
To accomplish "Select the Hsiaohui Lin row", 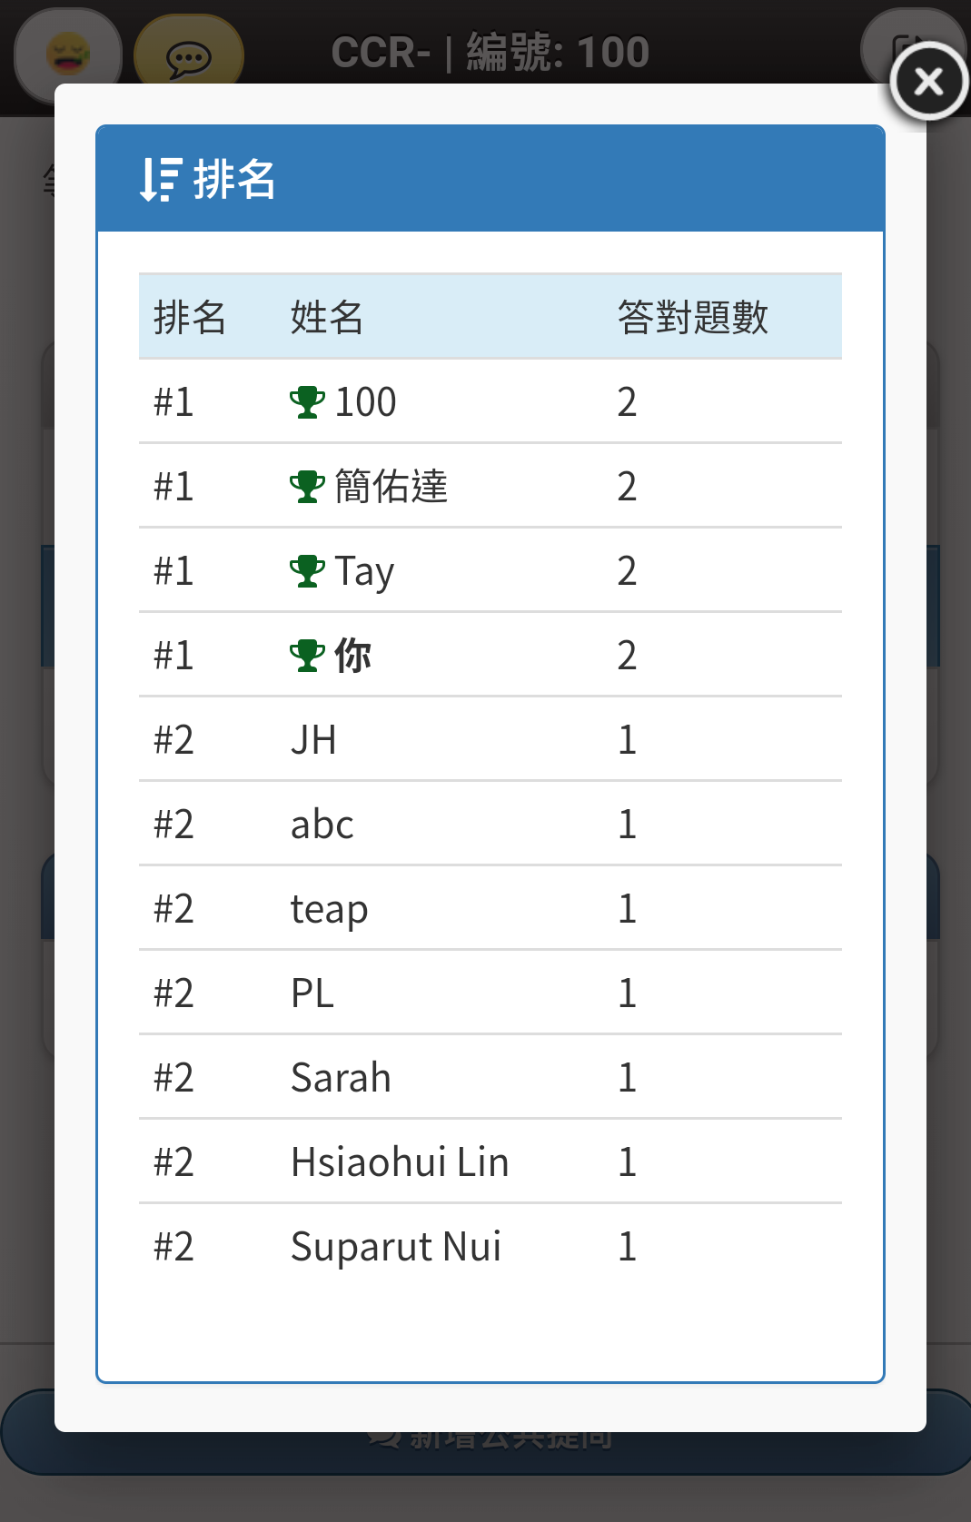I will coord(490,1161).
